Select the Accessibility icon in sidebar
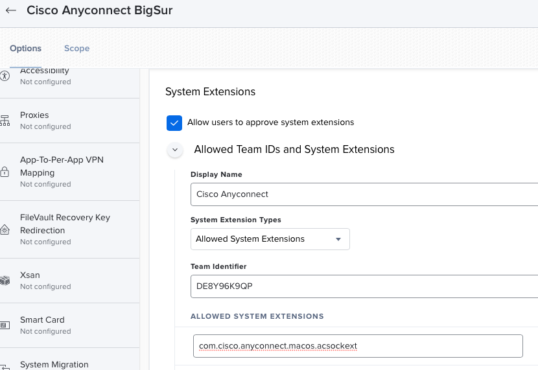 [5, 76]
